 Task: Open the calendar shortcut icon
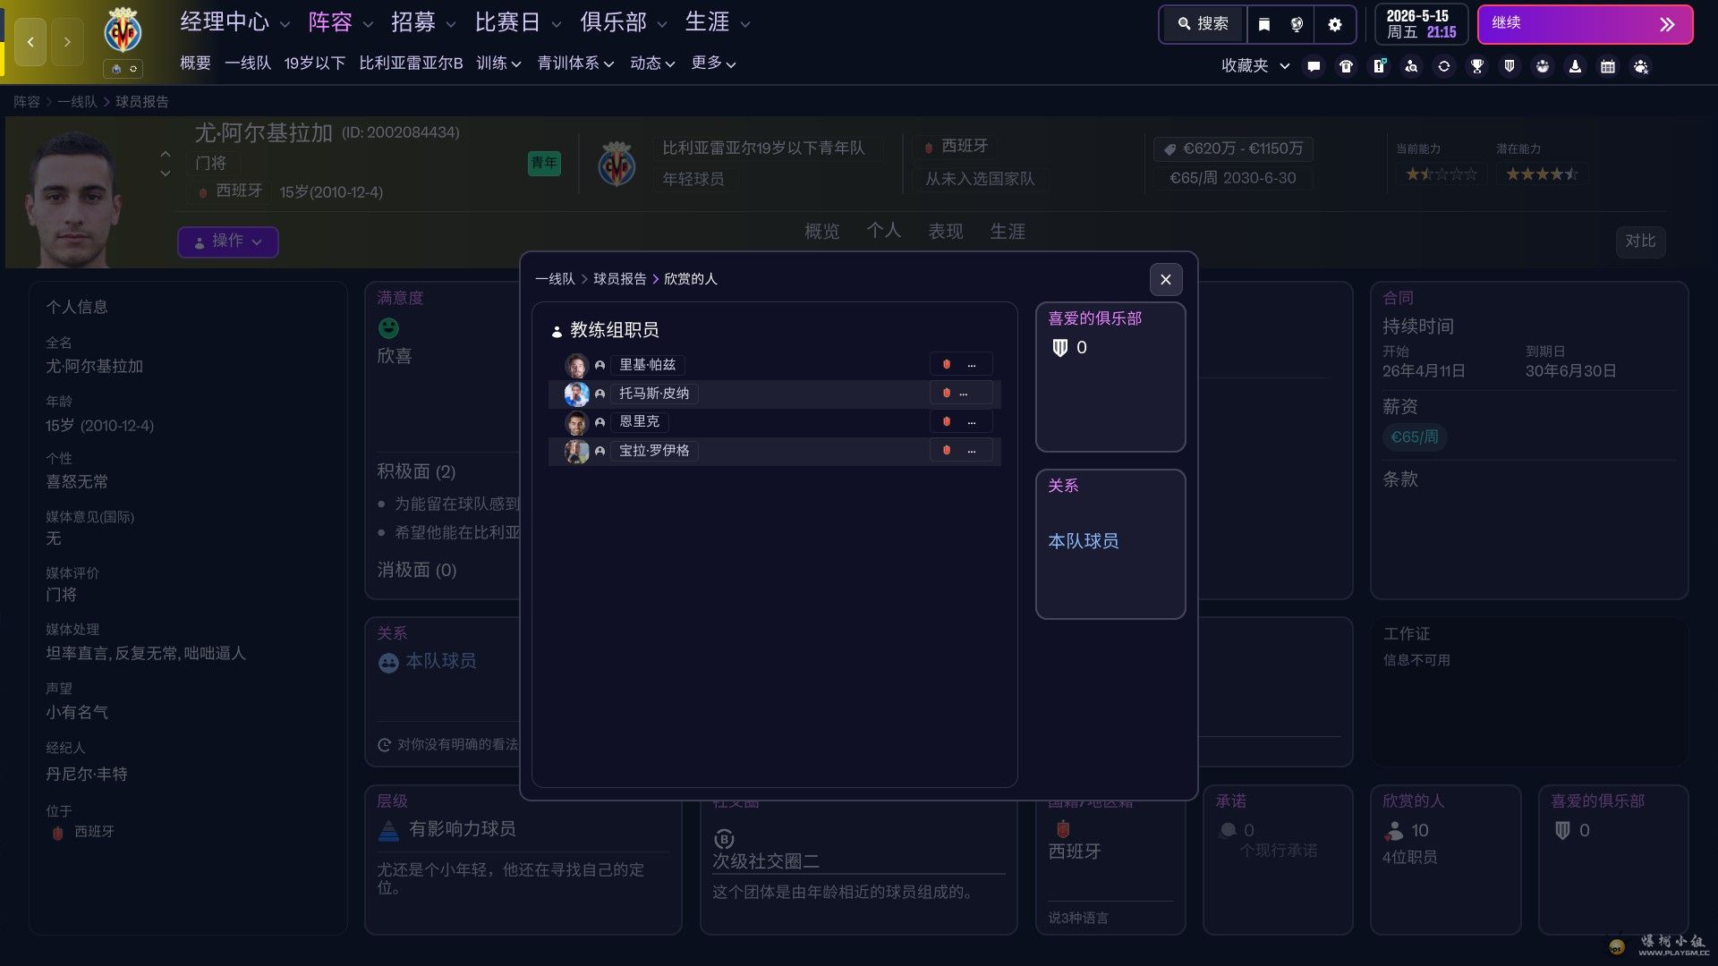point(1608,66)
